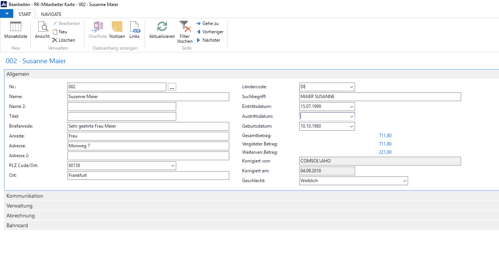Click the Gesamtbetrag value 711,80 link
This screenshot has width=499, height=256.
[385, 136]
